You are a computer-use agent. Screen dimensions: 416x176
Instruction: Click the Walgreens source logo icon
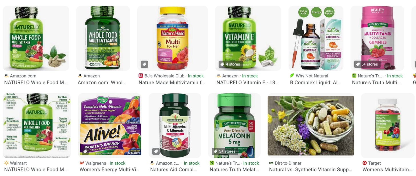81,163
